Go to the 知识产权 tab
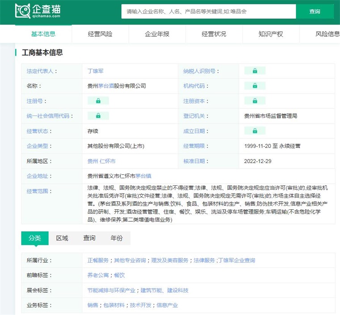Image resolution: width=340 pixels, height=315 pixels. click(271, 34)
